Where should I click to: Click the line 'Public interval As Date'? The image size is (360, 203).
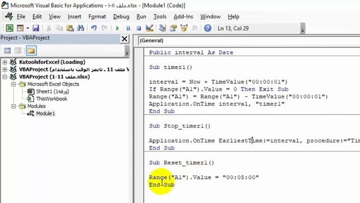tap(191, 52)
